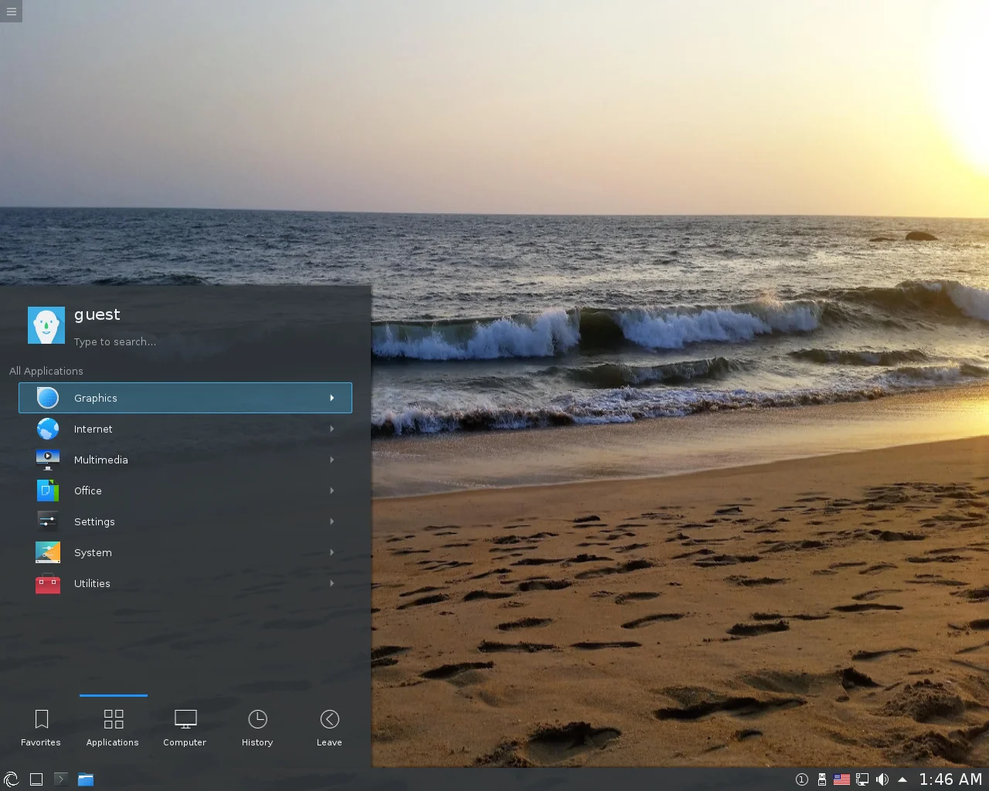
Task: Open the file manager from the taskbar
Action: [x=86, y=779]
